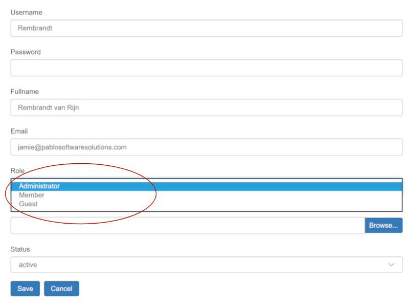Click the chevron arrow in Status dropdown
This screenshot has width=409, height=306.
pos(391,265)
